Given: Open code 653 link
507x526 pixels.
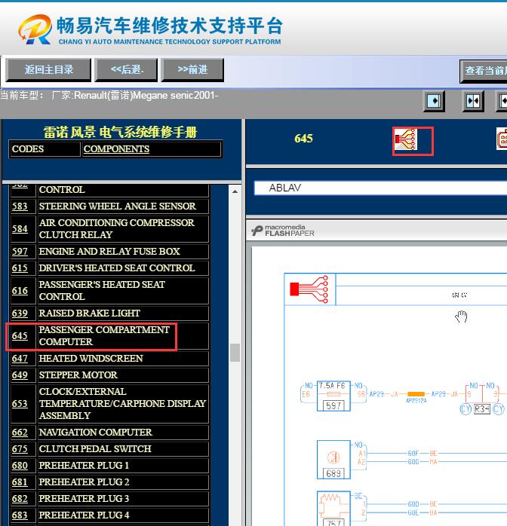Looking at the screenshot, I should 20,404.
